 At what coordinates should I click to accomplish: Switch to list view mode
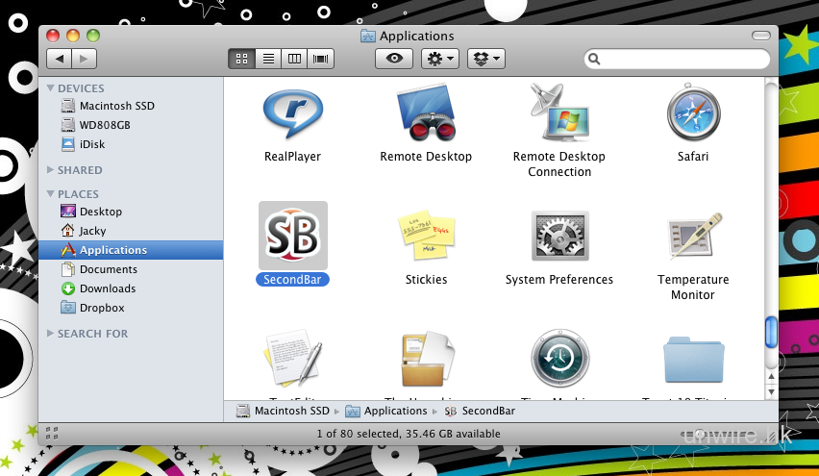click(x=268, y=59)
